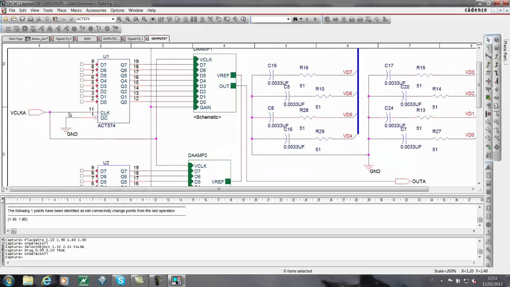Open the File Explorer taskbar icon

coord(28,281)
